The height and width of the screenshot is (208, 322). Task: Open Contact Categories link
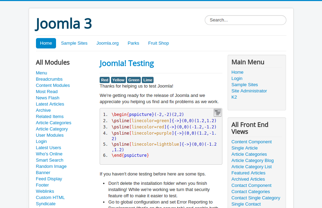pyautogui.click(x=250, y=192)
